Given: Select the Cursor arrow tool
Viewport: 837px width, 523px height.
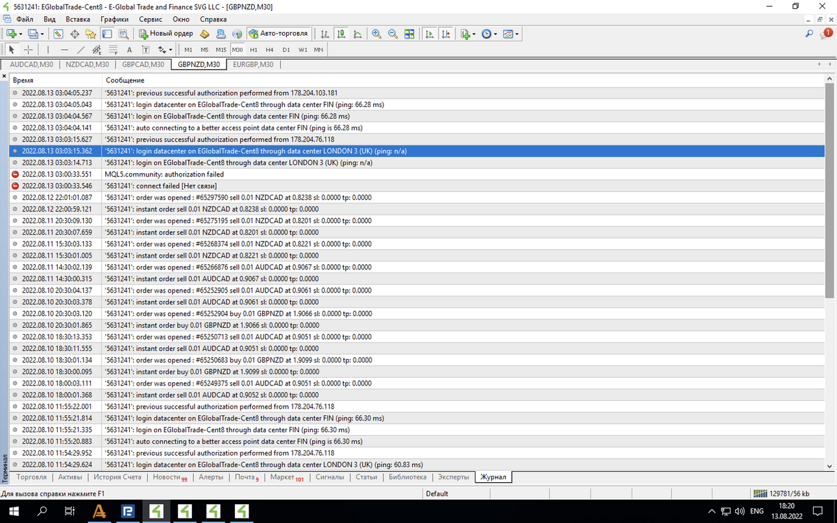Looking at the screenshot, I should click(x=11, y=49).
